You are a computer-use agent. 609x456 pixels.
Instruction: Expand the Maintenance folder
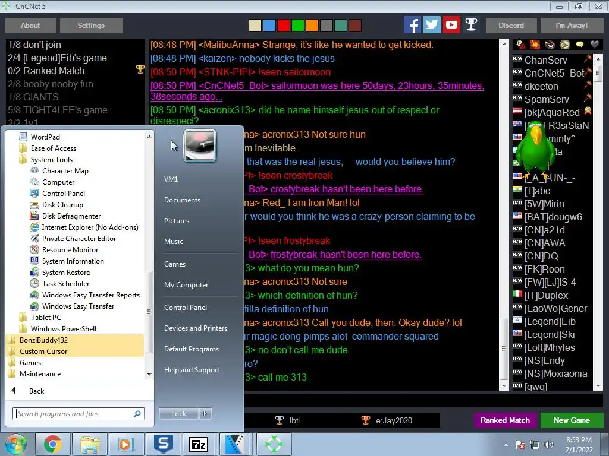[x=40, y=374]
